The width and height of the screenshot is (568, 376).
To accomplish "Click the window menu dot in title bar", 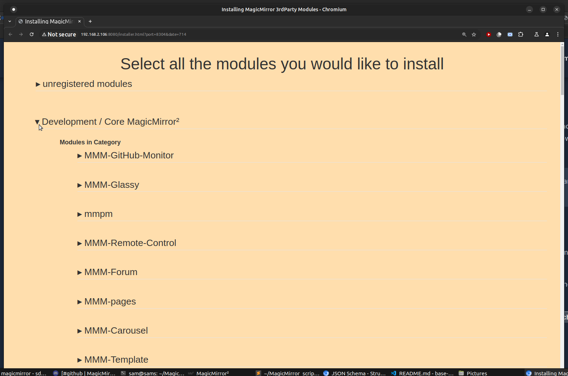I will (x=14, y=9).
